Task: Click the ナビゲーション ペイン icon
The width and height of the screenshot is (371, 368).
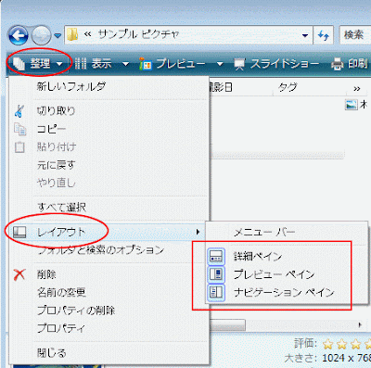Action: click(216, 292)
